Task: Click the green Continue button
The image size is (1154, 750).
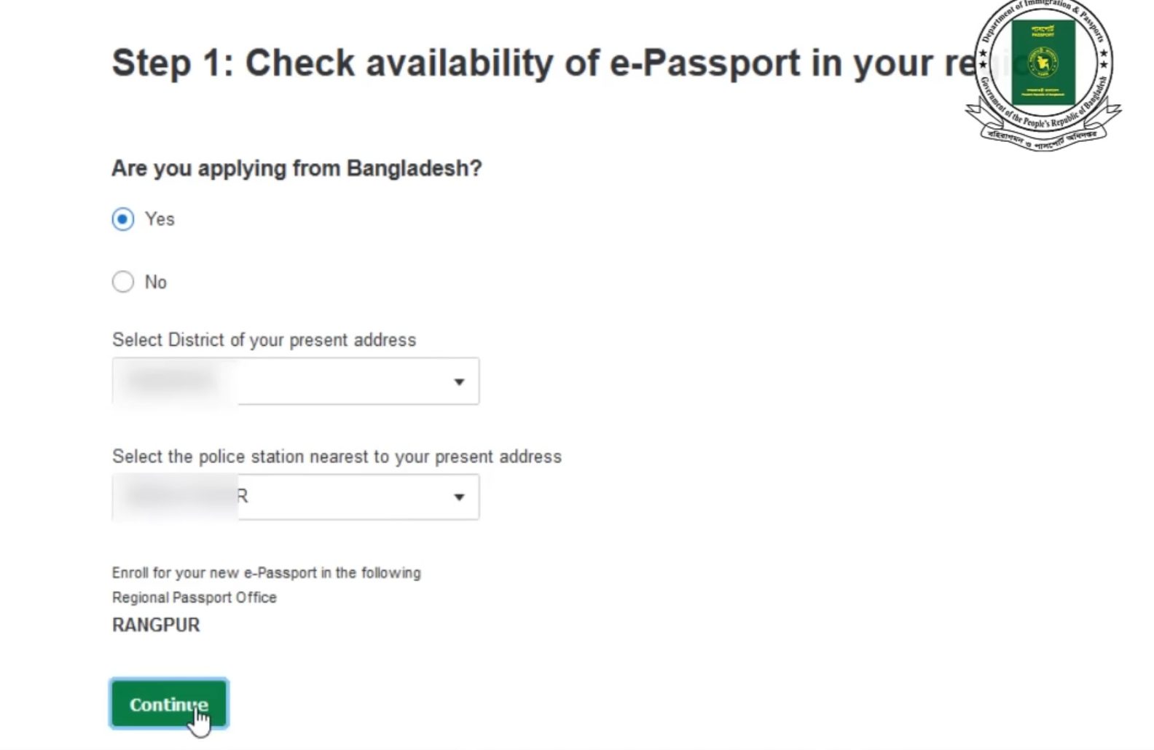Action: click(x=168, y=703)
